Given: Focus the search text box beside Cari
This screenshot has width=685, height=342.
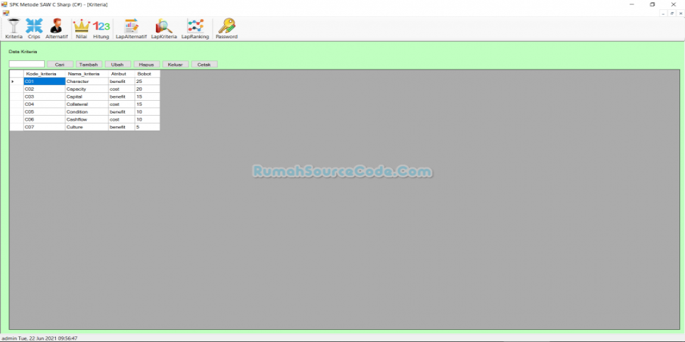Looking at the screenshot, I should (x=27, y=65).
